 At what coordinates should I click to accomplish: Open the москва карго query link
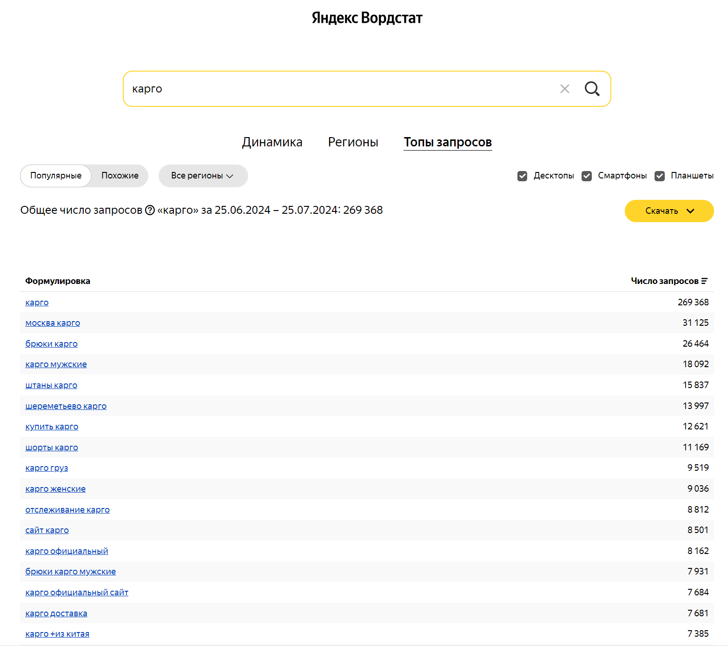(x=53, y=323)
